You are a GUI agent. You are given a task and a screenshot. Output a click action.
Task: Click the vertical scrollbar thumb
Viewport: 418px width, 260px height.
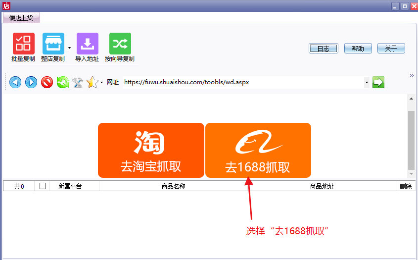pyautogui.click(x=412, y=140)
